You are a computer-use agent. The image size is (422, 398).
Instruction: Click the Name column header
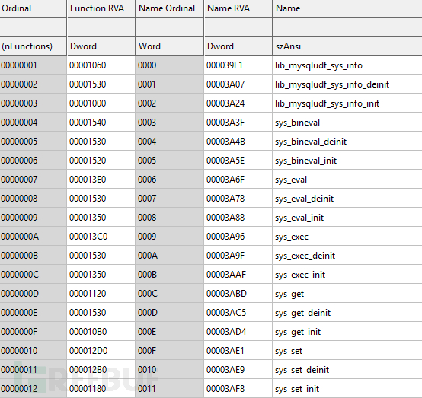pos(347,8)
